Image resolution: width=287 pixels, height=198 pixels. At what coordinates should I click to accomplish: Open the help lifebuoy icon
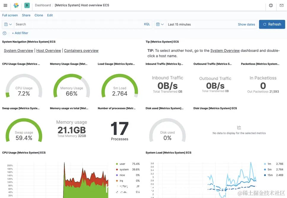click(x=271, y=5)
